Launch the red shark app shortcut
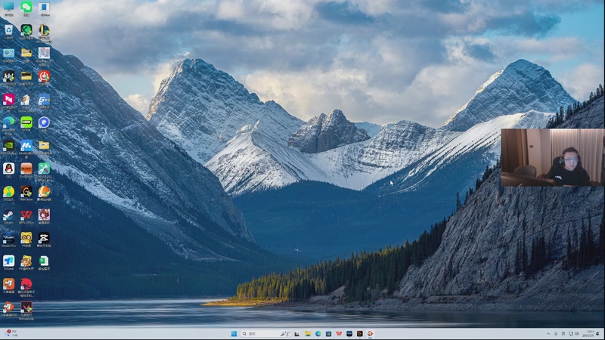The image size is (605, 340). [26, 287]
